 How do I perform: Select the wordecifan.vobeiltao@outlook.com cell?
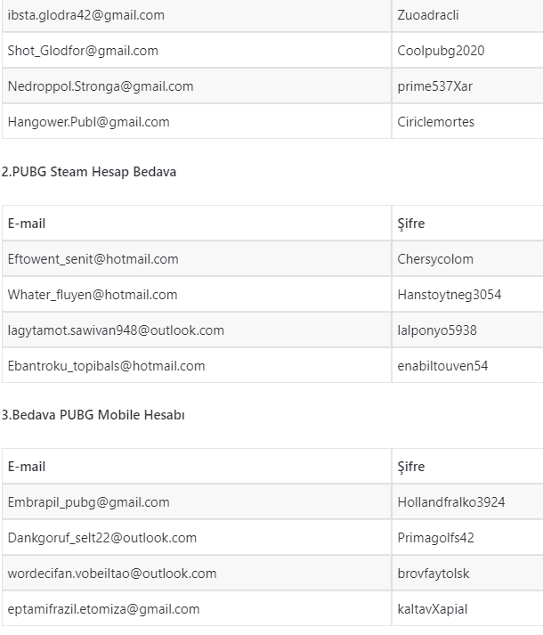point(112,574)
